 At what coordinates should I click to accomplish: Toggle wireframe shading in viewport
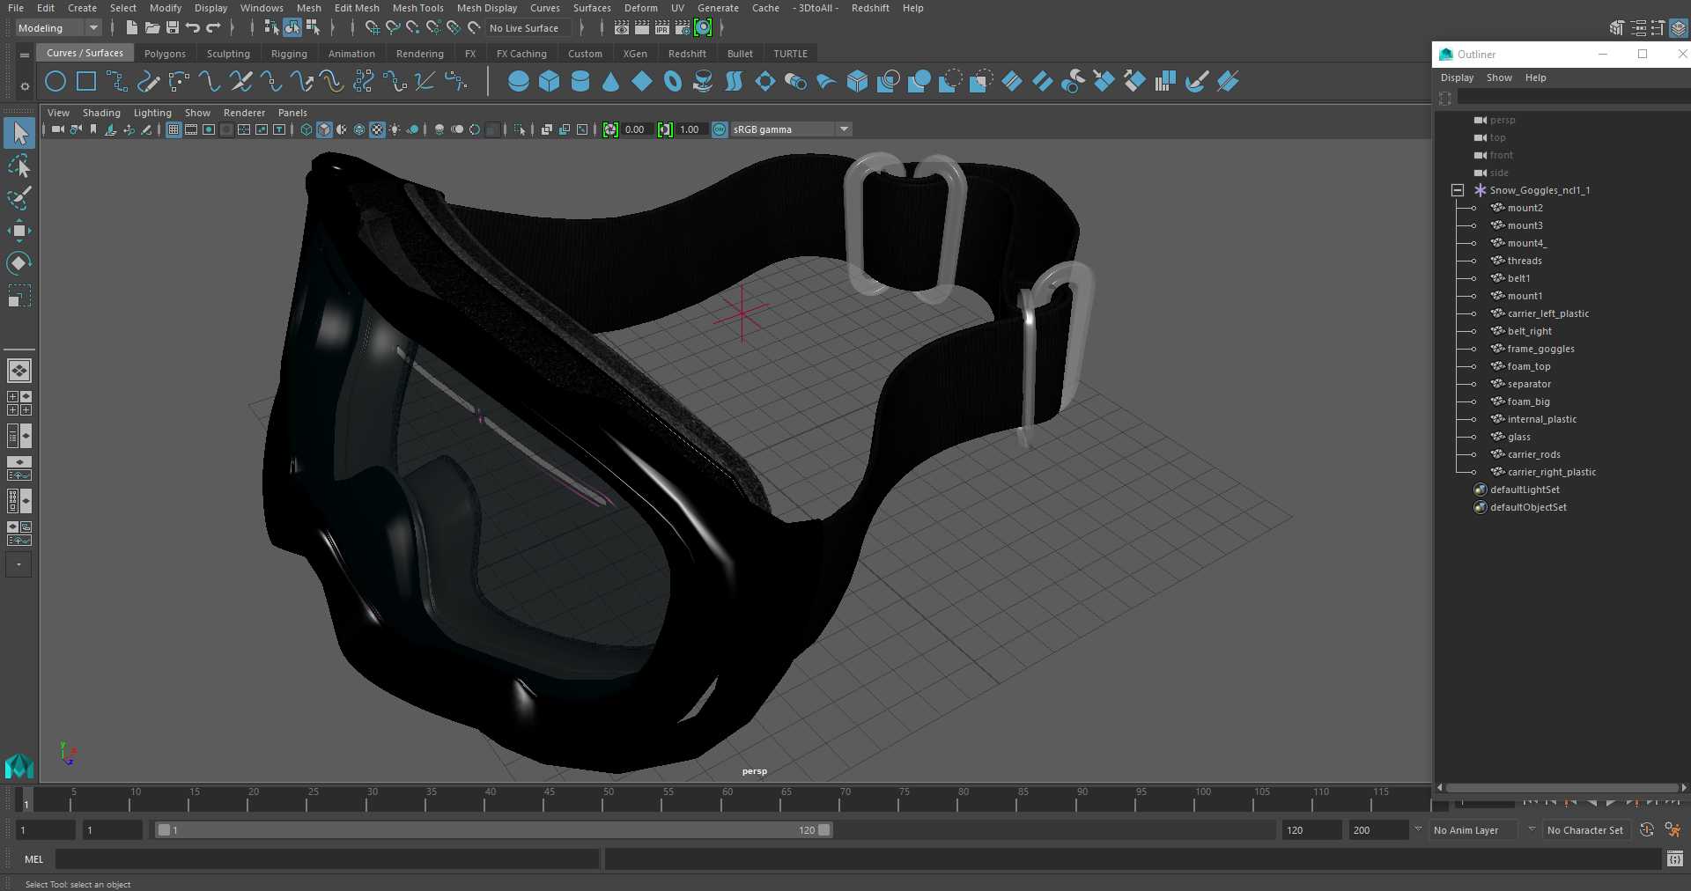pyautogui.click(x=306, y=129)
